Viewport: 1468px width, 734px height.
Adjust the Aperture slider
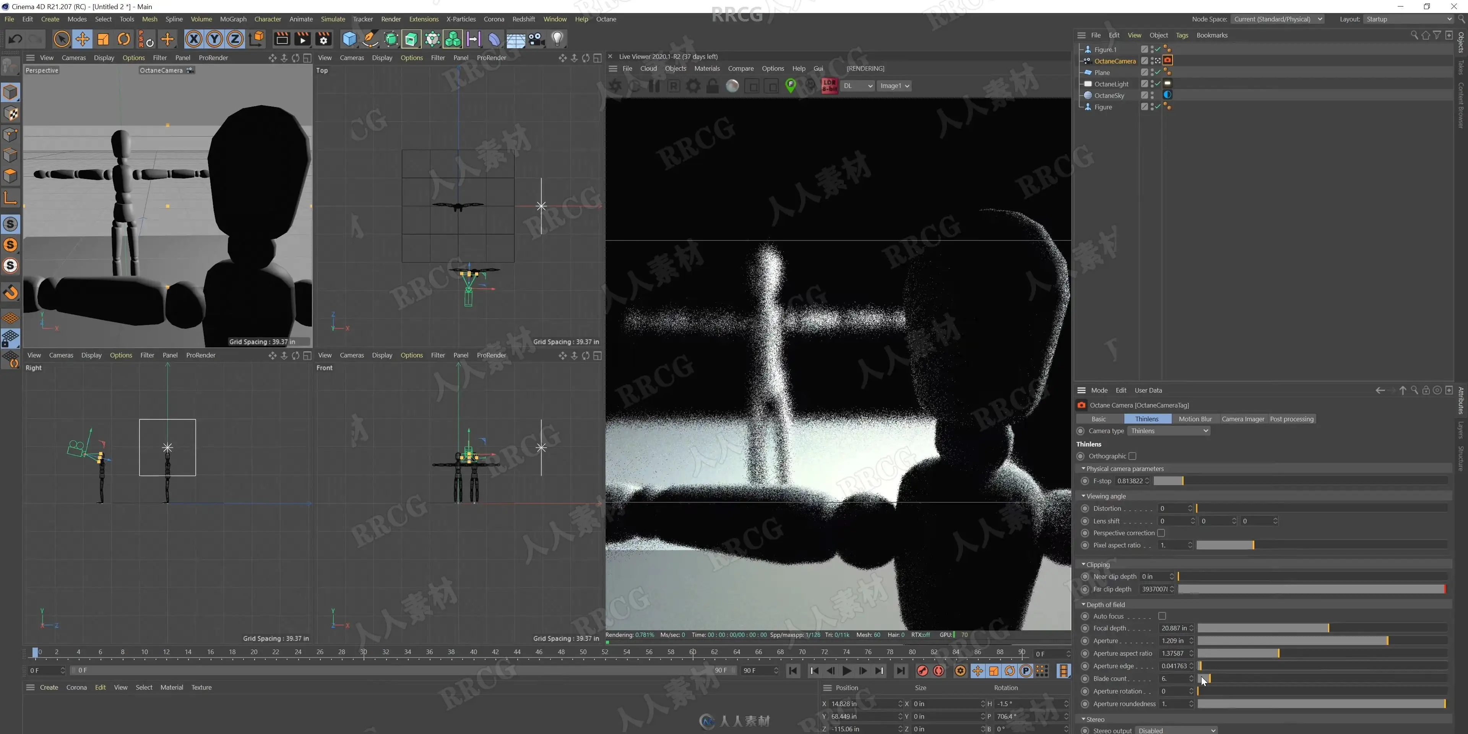(1322, 641)
